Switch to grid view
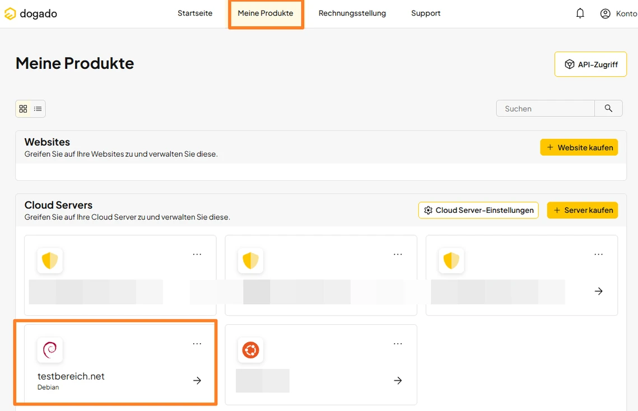Image resolution: width=638 pixels, height=411 pixels. click(x=23, y=109)
